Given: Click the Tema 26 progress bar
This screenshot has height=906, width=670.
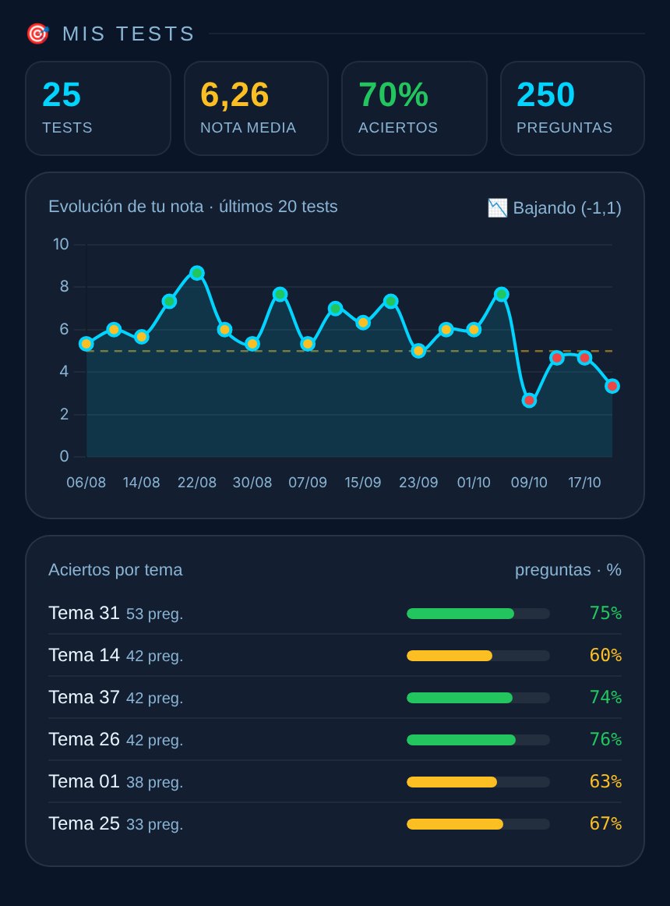Looking at the screenshot, I should pos(478,740).
